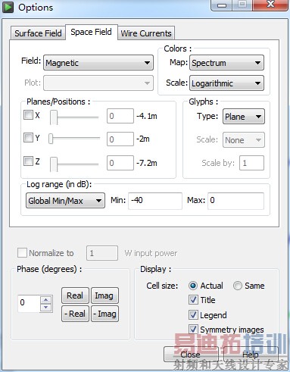The image size is (290, 372).
Task: Open the Scale dropdown showing Logarithmic
Action: coord(226,83)
